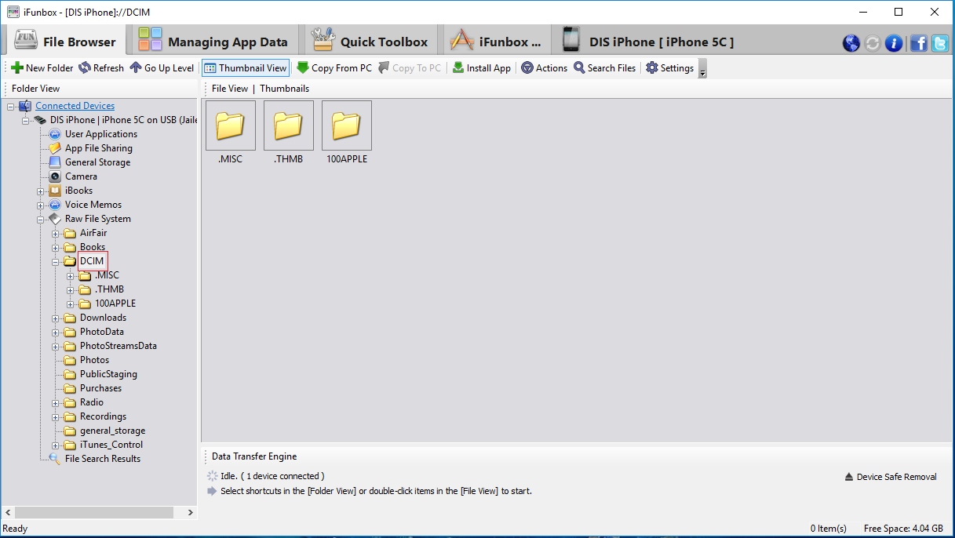
Task: Collapse the DIS iPhone device node
Action: coord(26,120)
